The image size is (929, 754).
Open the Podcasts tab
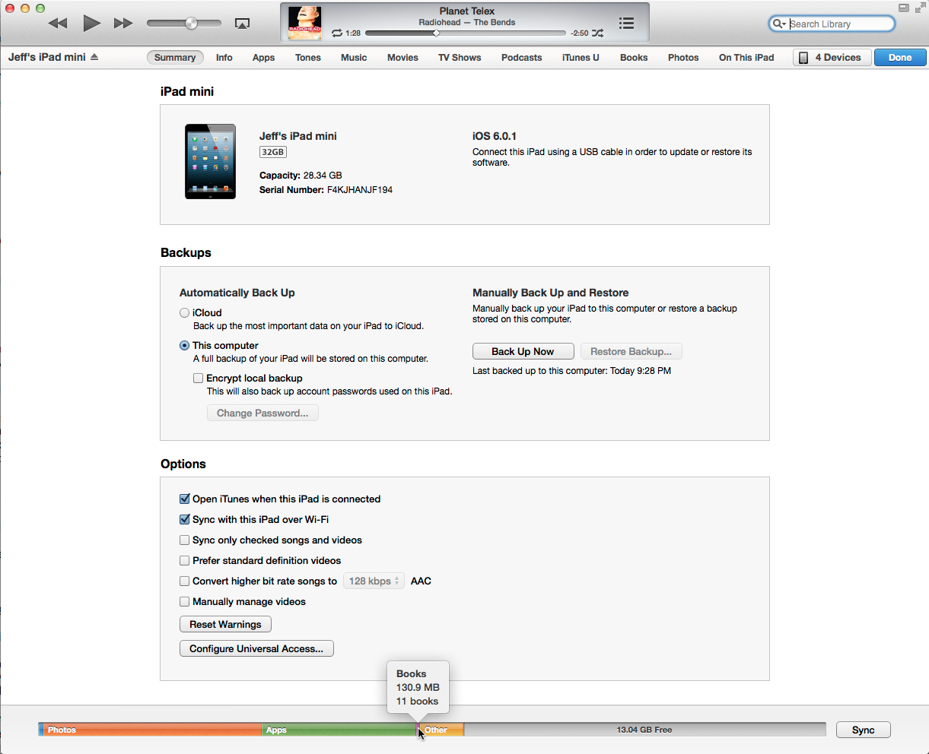522,58
